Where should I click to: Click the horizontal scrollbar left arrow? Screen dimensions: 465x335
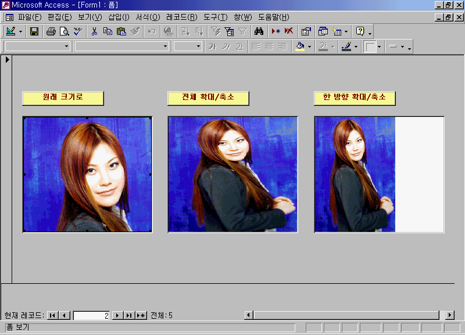(x=249, y=315)
